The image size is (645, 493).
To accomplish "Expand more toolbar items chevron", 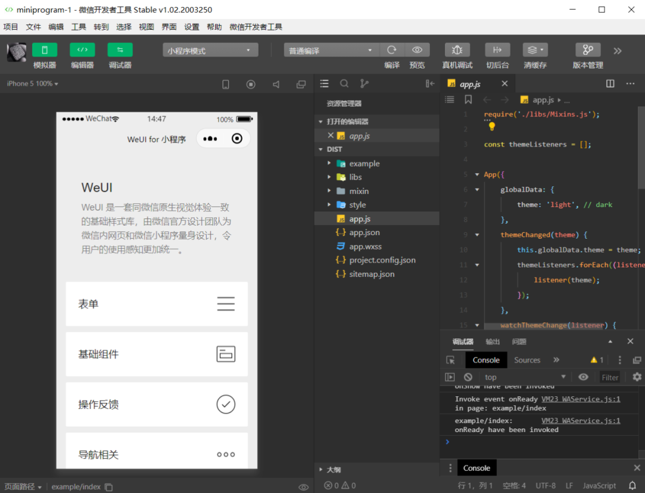I will point(618,51).
